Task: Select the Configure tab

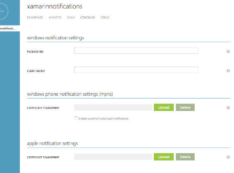Action: pyautogui.click(x=88, y=17)
